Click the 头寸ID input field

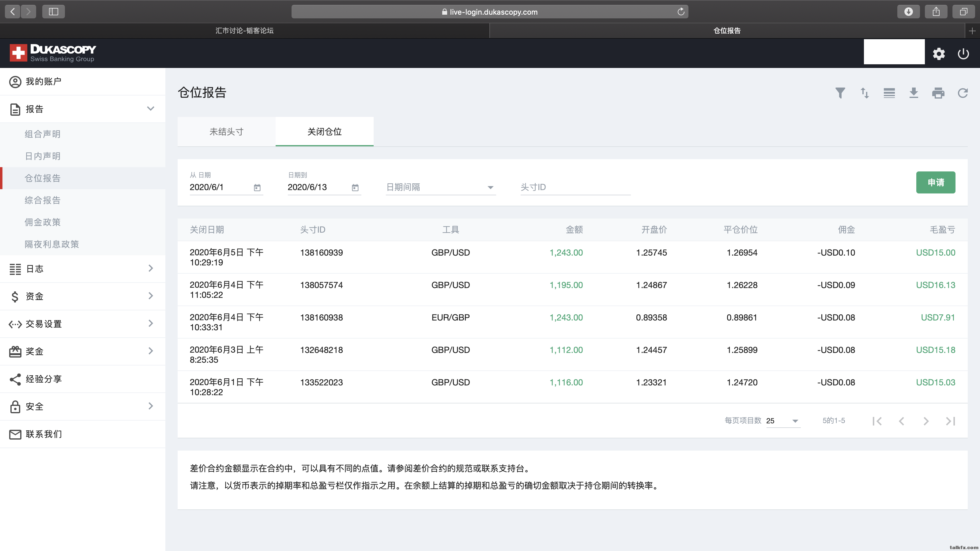pyautogui.click(x=575, y=187)
